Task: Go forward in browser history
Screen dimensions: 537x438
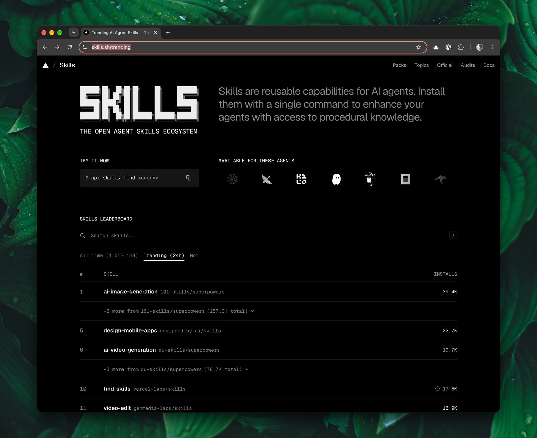Action: click(x=57, y=47)
